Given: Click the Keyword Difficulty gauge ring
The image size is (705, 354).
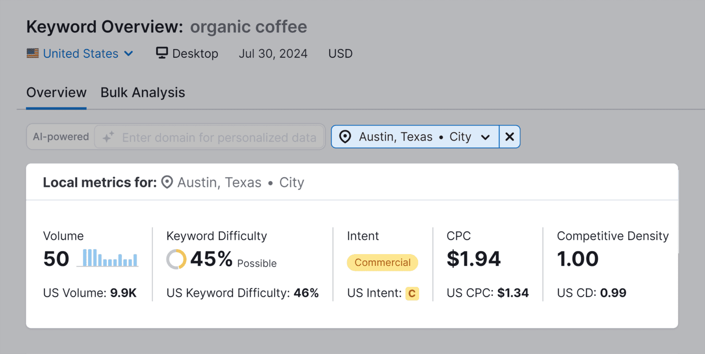Looking at the screenshot, I should (x=175, y=259).
